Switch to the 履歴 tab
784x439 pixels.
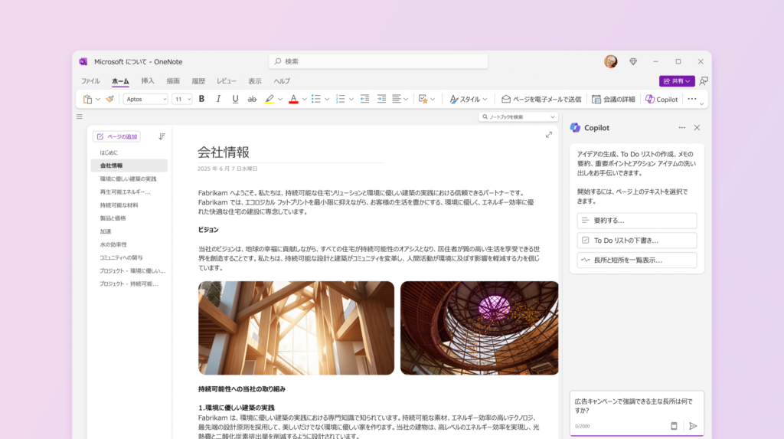[x=198, y=81]
